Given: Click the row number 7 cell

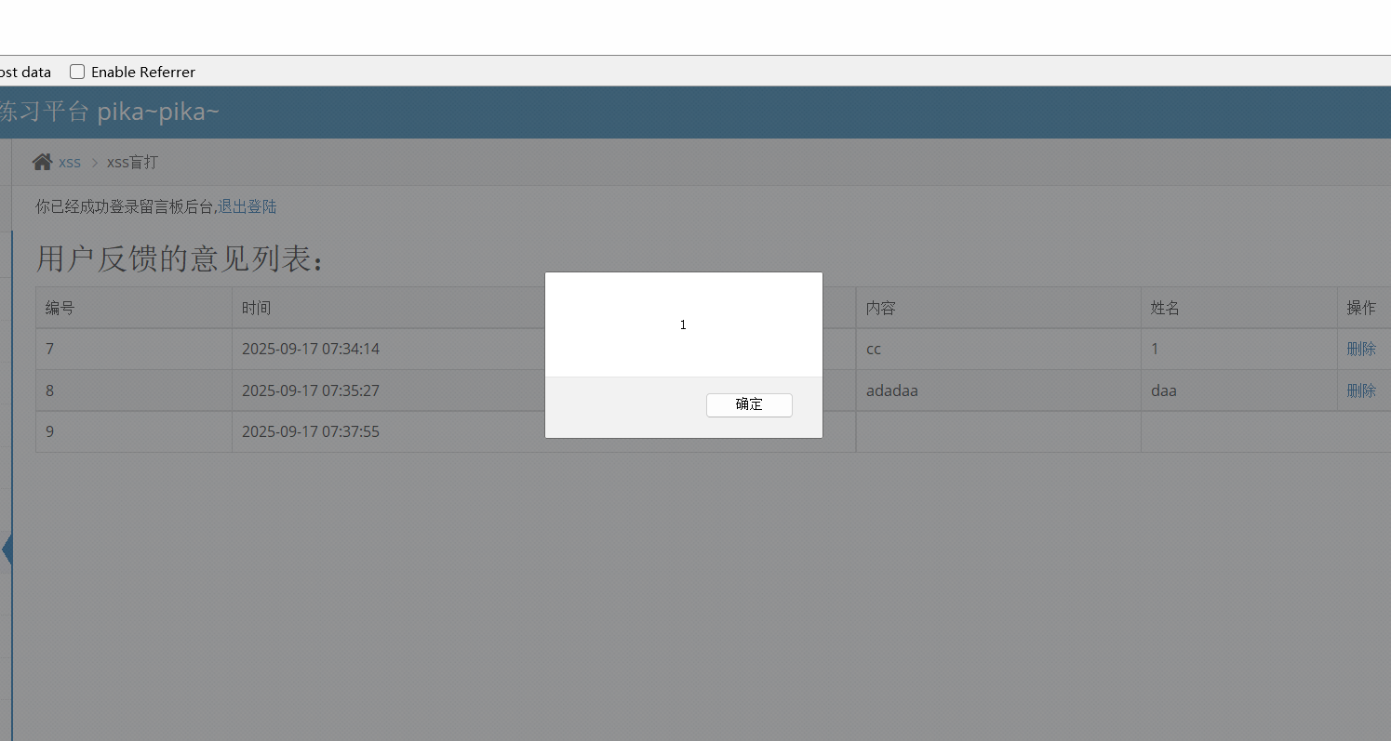Looking at the screenshot, I should click(134, 349).
